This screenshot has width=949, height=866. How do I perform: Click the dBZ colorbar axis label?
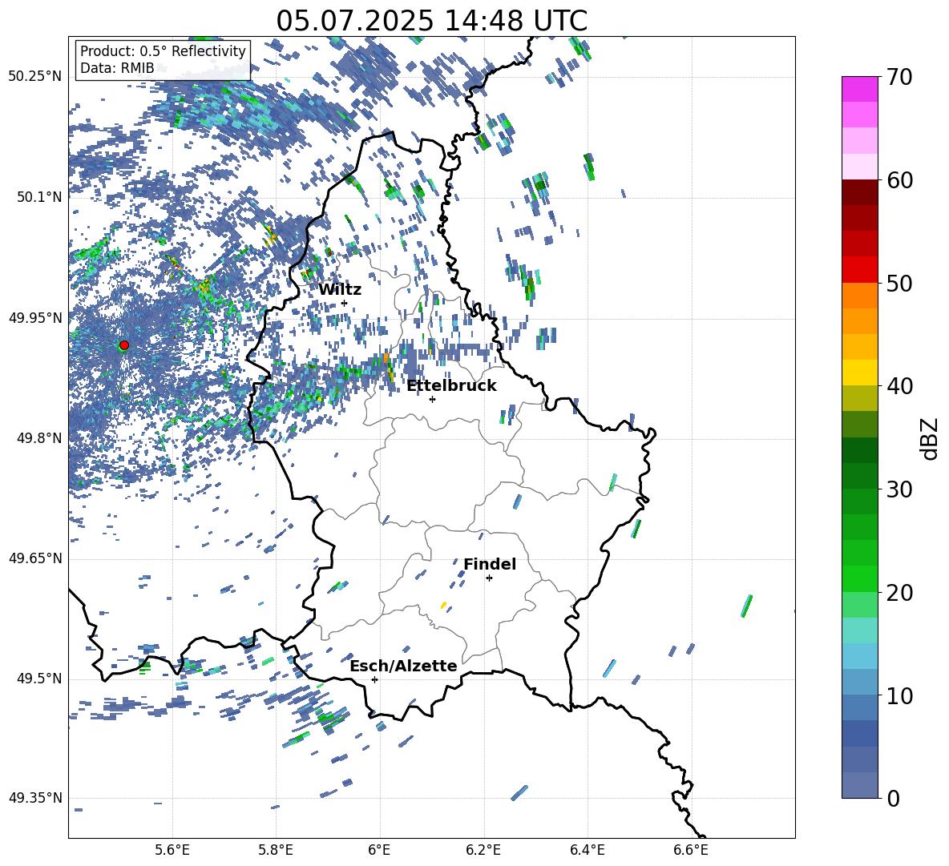931,438
